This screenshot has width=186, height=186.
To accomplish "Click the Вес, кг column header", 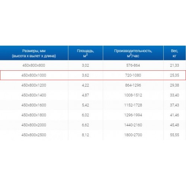I will click(x=174, y=53).
